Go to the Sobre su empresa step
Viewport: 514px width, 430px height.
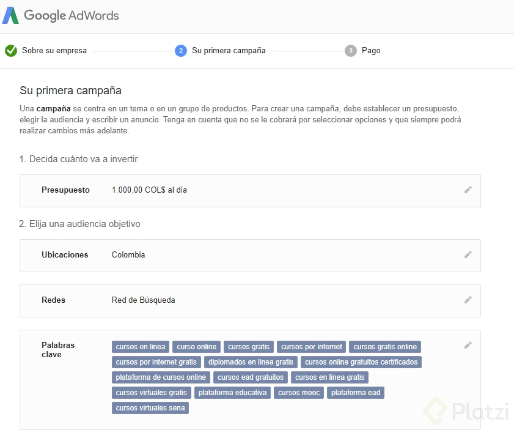(54, 51)
